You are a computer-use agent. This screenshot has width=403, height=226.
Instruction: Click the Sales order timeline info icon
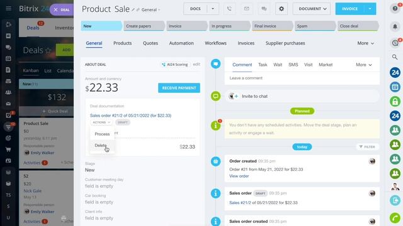[215, 193]
